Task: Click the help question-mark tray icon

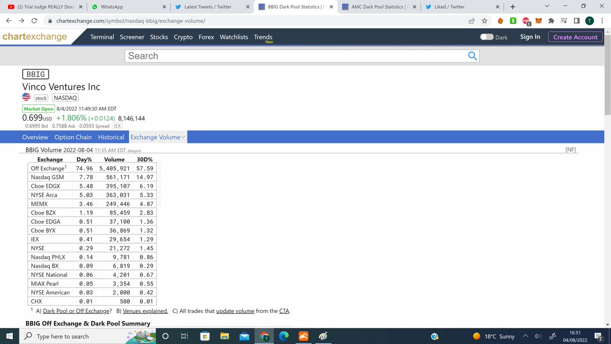Action: coord(434,336)
